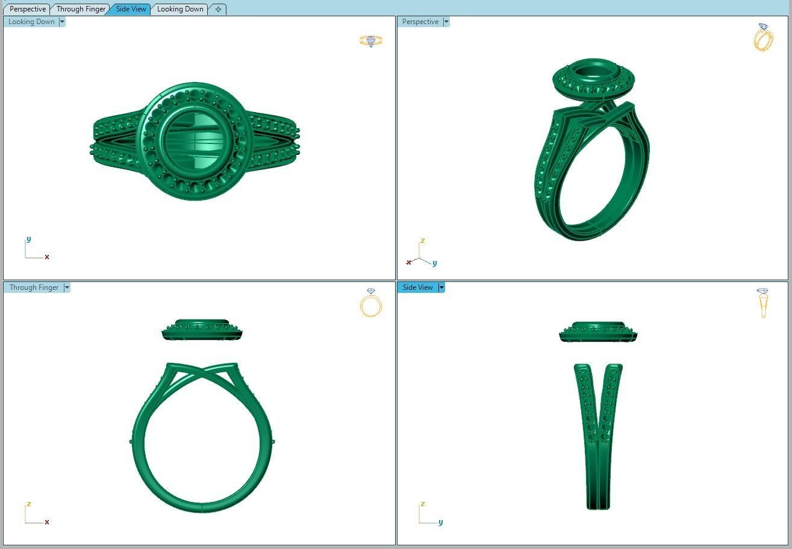Image resolution: width=792 pixels, height=549 pixels.
Task: Click the side ring icon in Side View viewport
Action: [x=762, y=303]
